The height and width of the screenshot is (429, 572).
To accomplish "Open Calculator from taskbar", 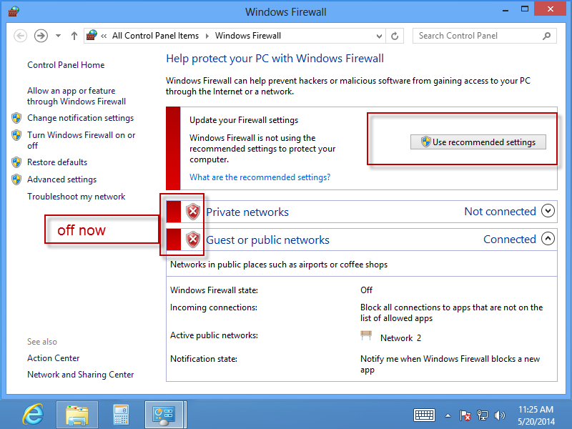I will [121, 415].
